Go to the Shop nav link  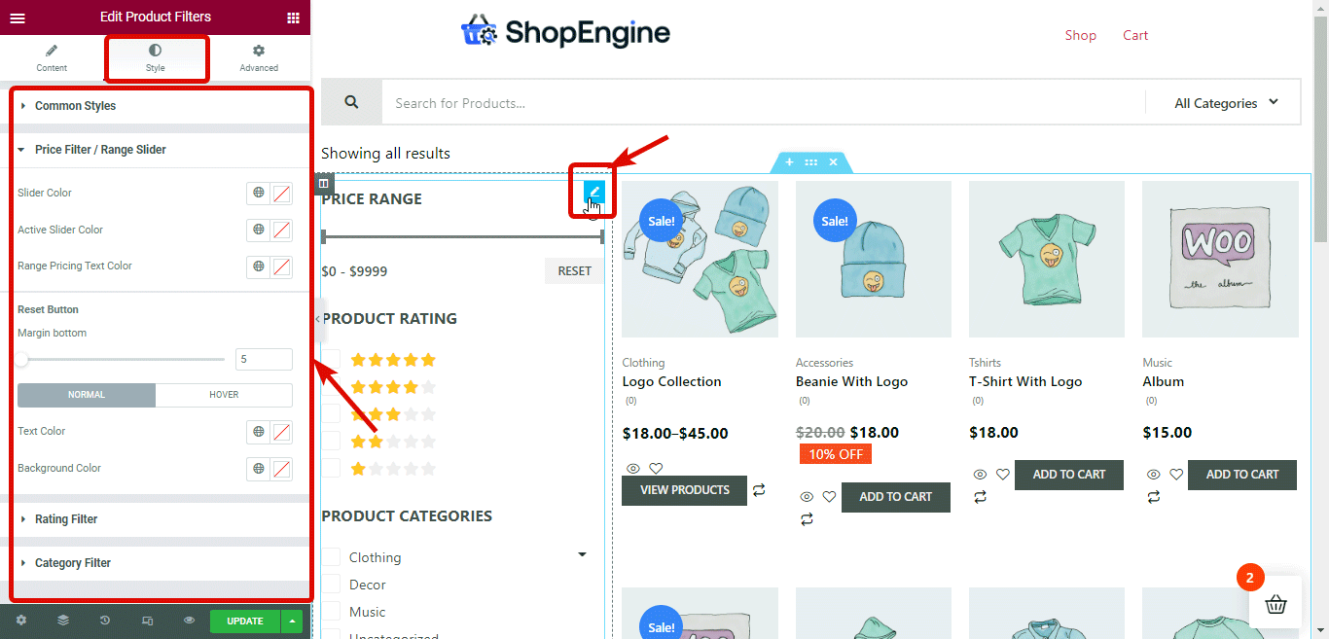(x=1081, y=35)
